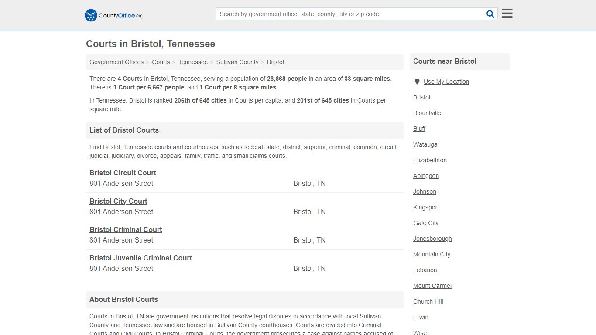Image resolution: width=596 pixels, height=335 pixels.
Task: View courts near Abingdon
Action: coord(426,176)
